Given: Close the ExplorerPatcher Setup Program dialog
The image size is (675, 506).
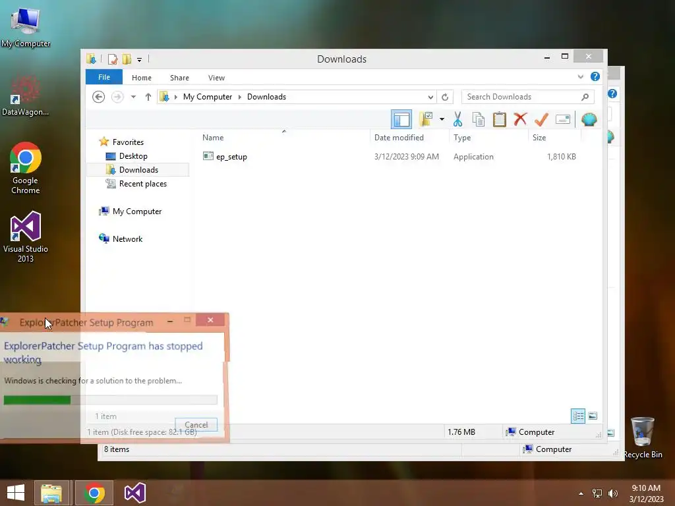Looking at the screenshot, I should coord(210,320).
